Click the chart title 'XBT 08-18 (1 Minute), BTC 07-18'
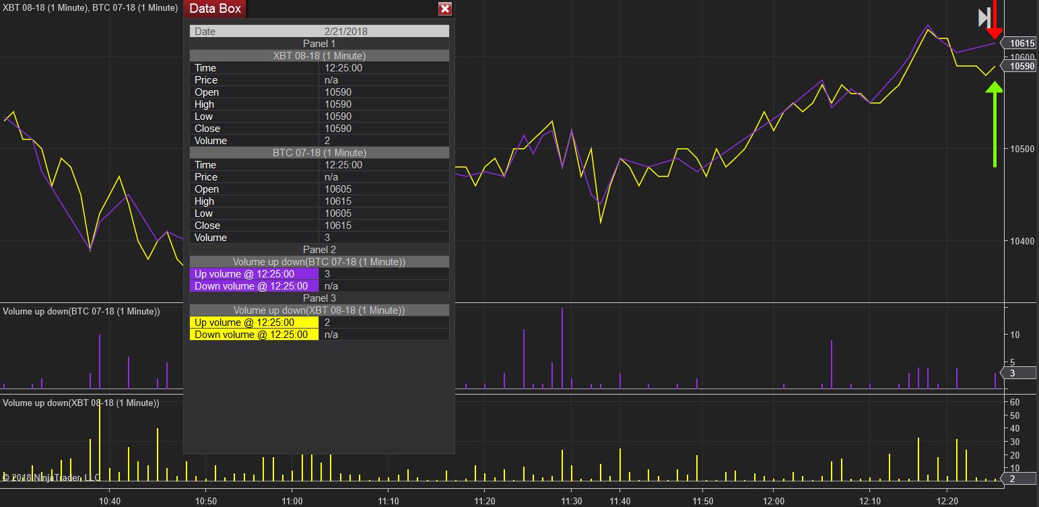The image size is (1039, 507). tap(90, 7)
